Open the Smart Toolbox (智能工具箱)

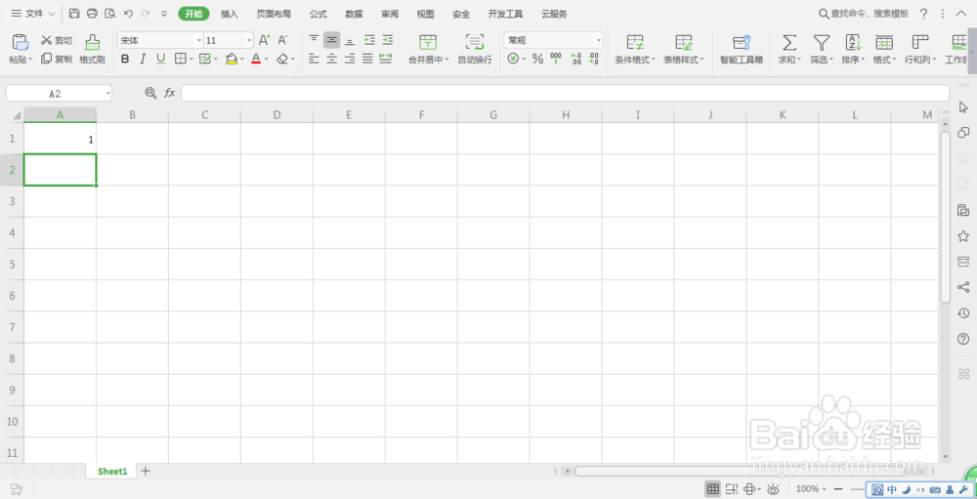pos(742,50)
